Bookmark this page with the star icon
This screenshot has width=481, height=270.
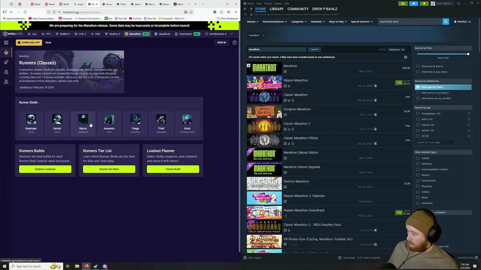pyautogui.click(x=191, y=12)
